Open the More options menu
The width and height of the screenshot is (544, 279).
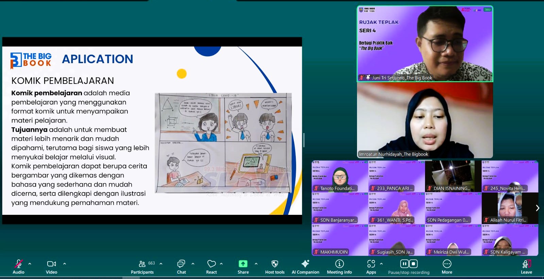pyautogui.click(x=447, y=264)
